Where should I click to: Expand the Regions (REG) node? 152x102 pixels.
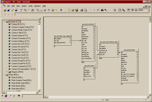(x=7, y=72)
